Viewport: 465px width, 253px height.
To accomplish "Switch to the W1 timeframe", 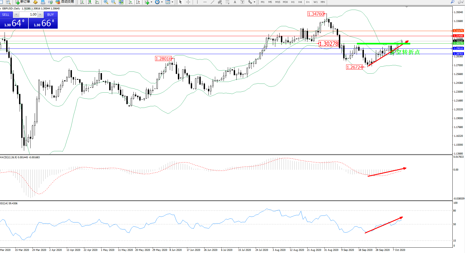I will coord(316,2).
